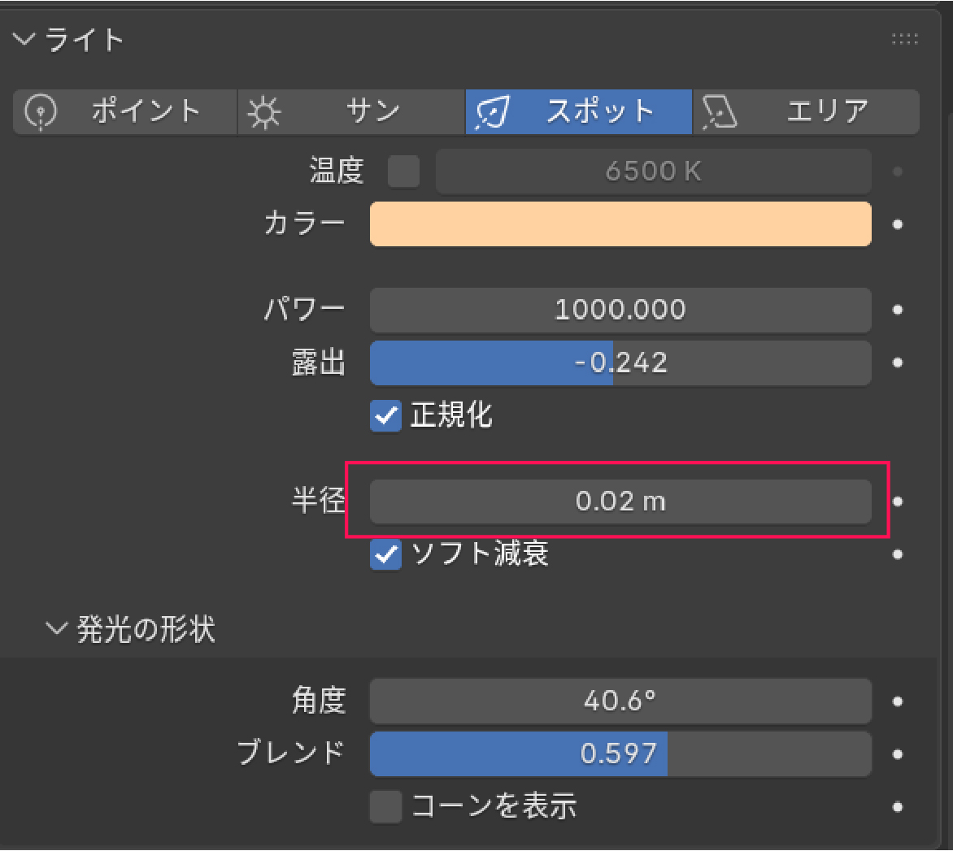The image size is (953, 851).
Task: Click the animate dot beside パワー
Action: tap(898, 310)
